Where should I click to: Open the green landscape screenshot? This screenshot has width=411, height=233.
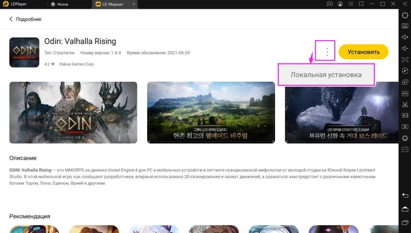click(211, 113)
